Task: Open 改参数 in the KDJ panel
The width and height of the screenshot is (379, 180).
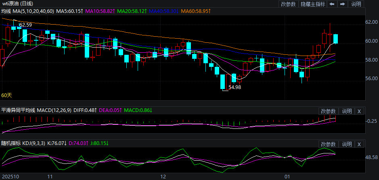Action: click(328, 144)
